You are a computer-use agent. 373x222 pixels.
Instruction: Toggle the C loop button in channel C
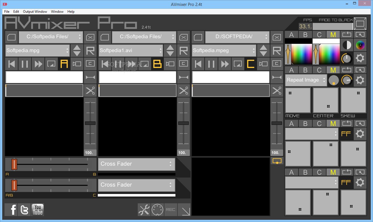click(x=277, y=64)
